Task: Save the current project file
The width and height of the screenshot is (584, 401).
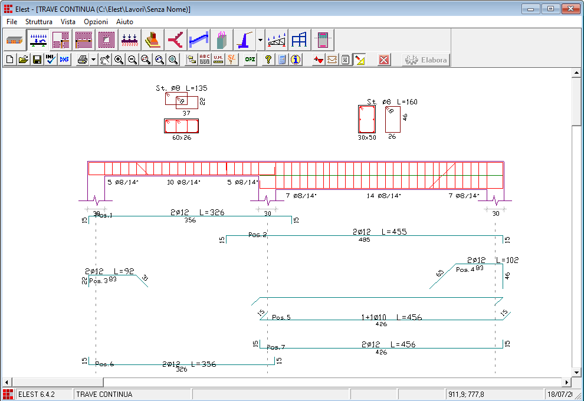Action: (37, 60)
